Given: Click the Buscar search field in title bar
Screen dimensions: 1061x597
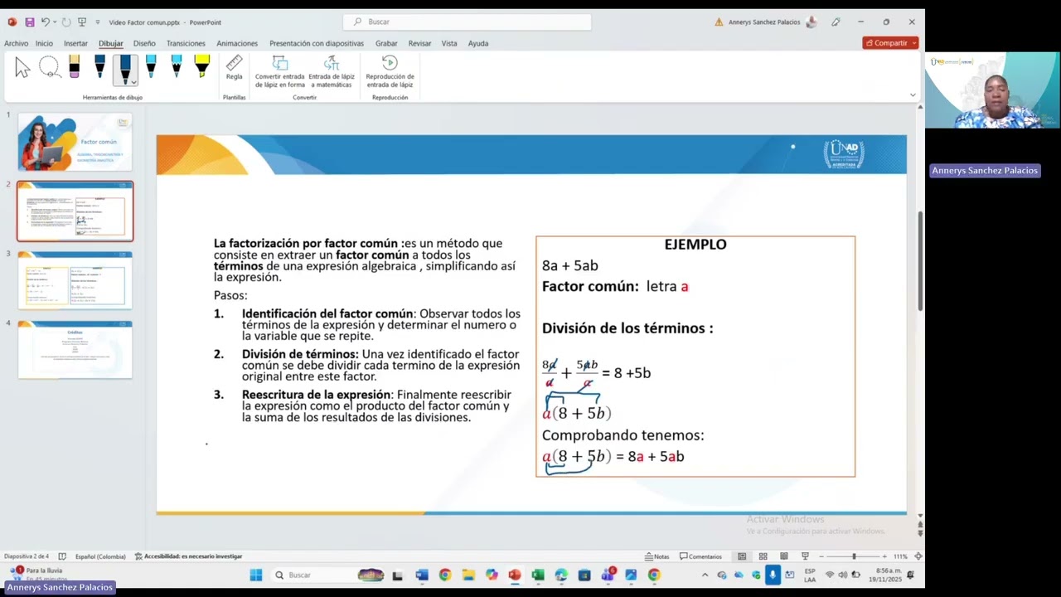Looking at the screenshot, I should click(468, 22).
